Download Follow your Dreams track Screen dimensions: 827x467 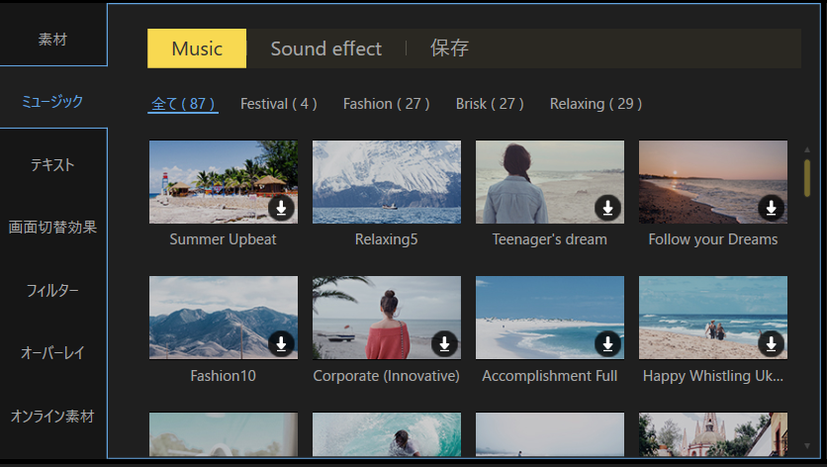pyautogui.click(x=771, y=208)
